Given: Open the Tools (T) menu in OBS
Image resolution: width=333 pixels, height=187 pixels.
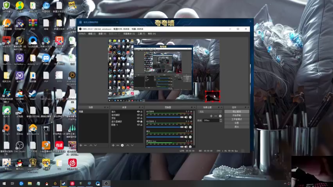Looking at the screenshot, I should coord(142,34).
